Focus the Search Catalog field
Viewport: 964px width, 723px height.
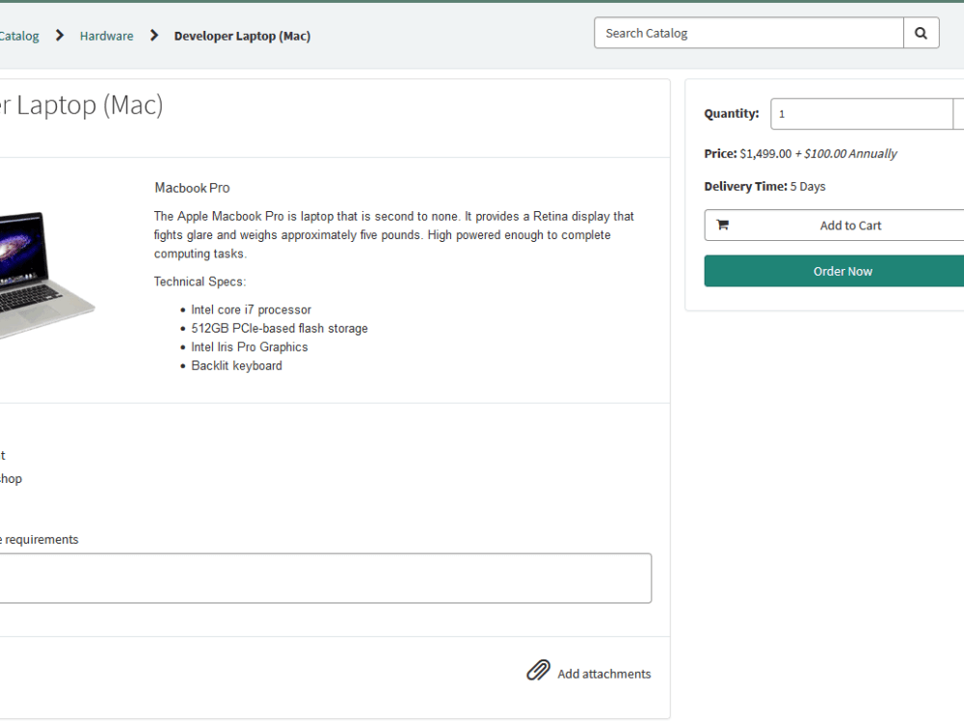coord(749,33)
